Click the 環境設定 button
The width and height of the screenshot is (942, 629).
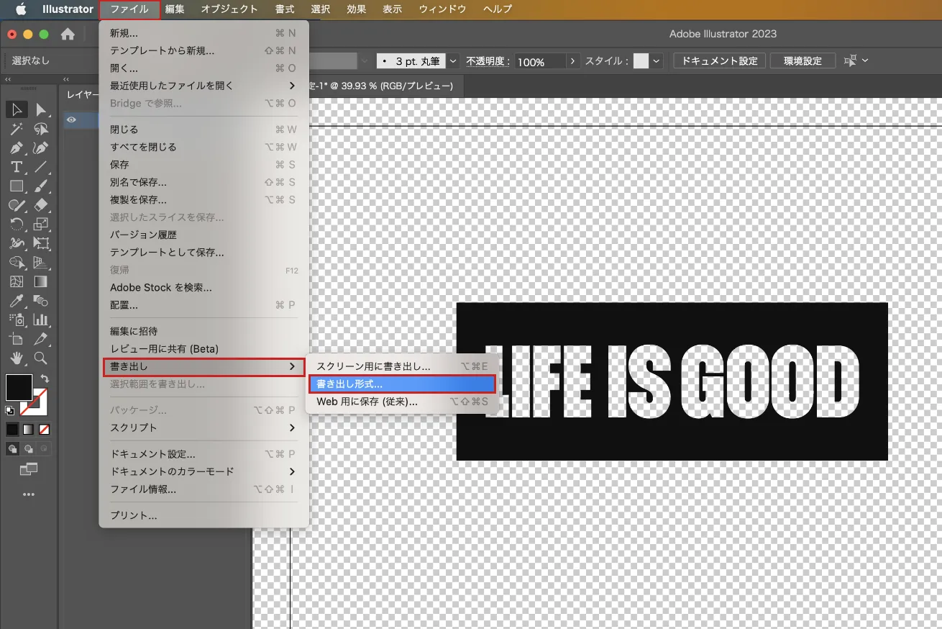click(802, 60)
